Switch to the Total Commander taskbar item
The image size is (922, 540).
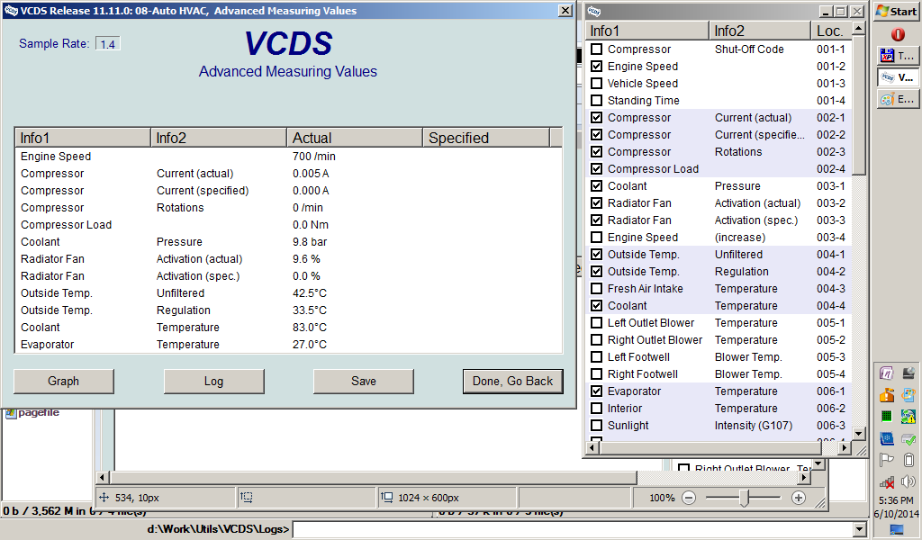pos(897,56)
